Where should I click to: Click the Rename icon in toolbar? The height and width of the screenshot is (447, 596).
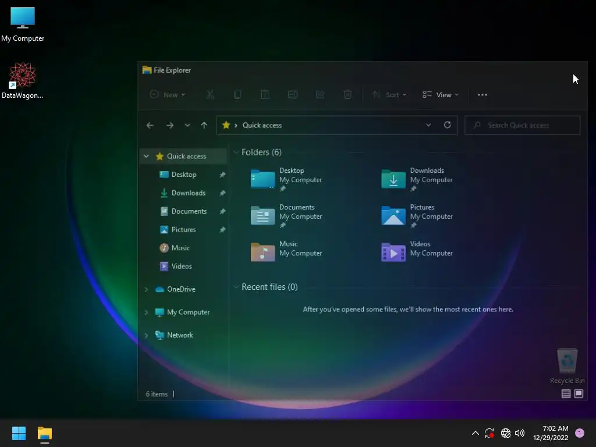click(x=293, y=95)
